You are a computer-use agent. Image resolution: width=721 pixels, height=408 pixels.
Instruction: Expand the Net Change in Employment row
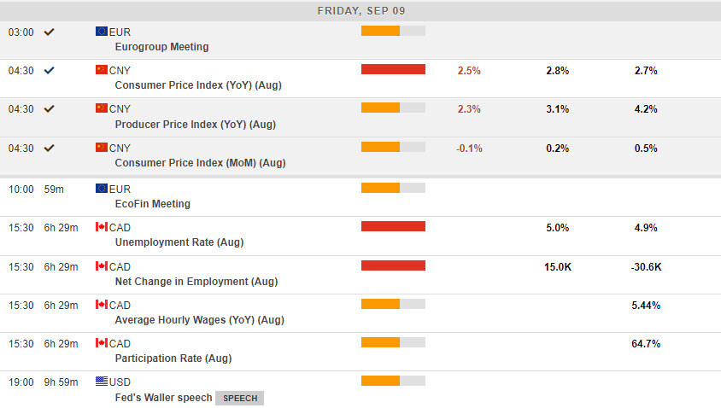(x=196, y=282)
